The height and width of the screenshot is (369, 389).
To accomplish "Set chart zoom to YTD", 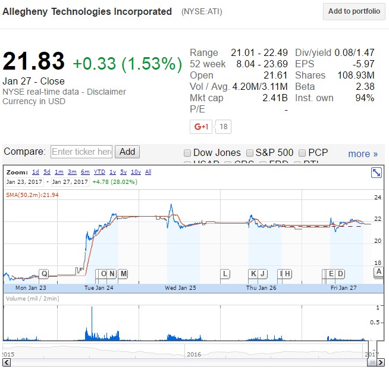I will pos(99,172).
